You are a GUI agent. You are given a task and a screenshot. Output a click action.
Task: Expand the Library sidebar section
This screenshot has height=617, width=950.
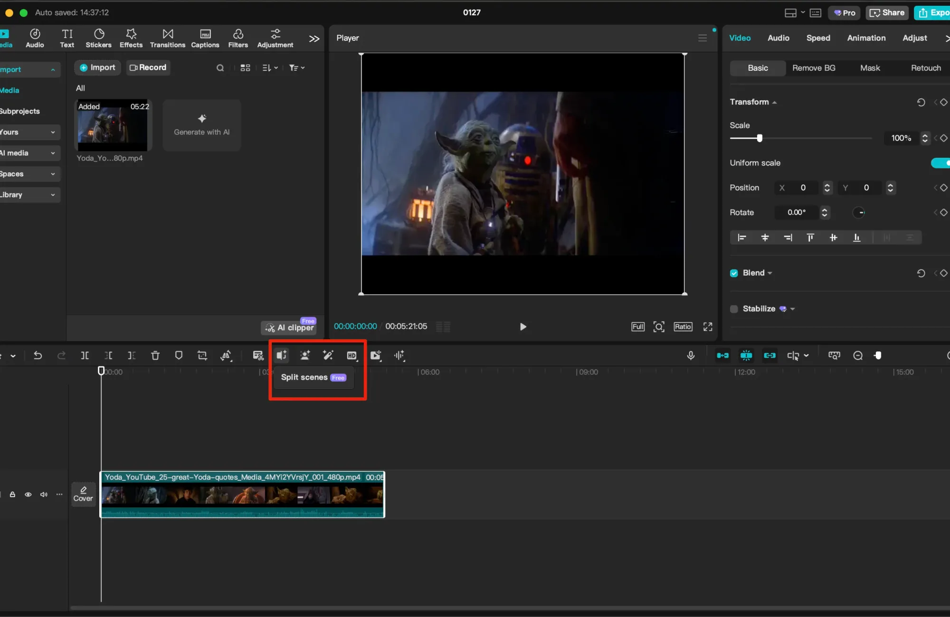[28, 195]
